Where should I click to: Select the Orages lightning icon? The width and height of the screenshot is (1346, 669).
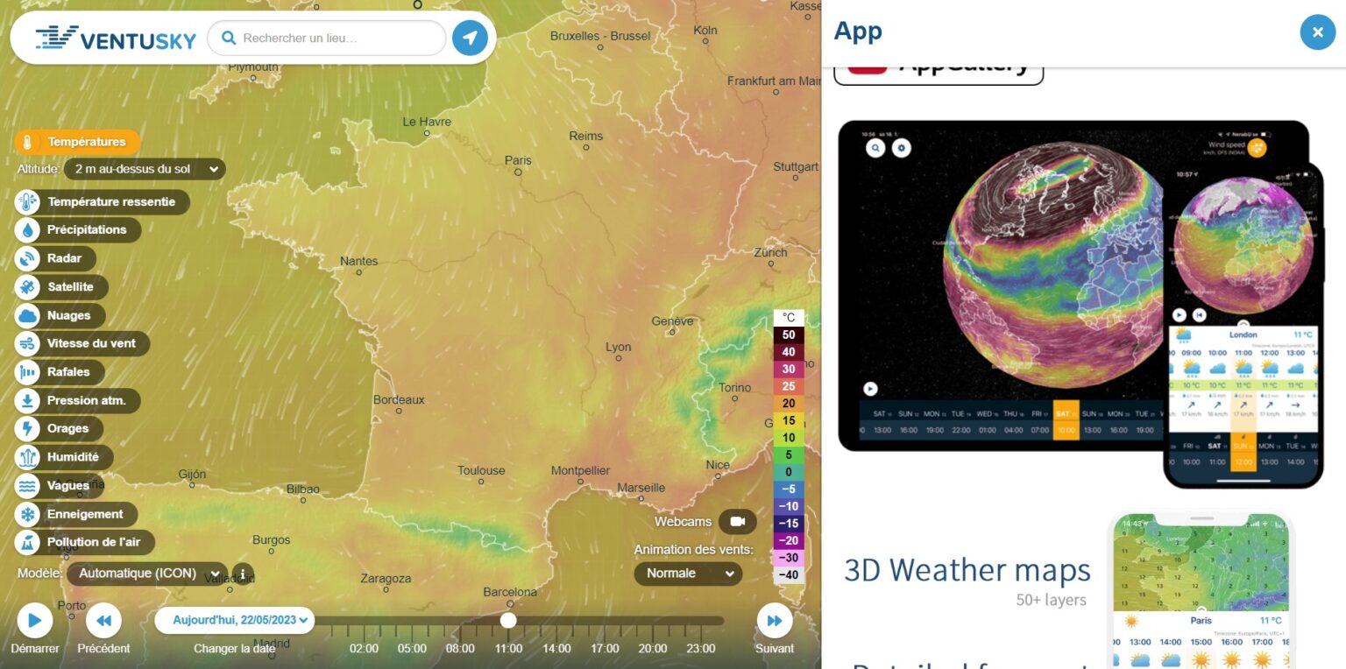28,429
